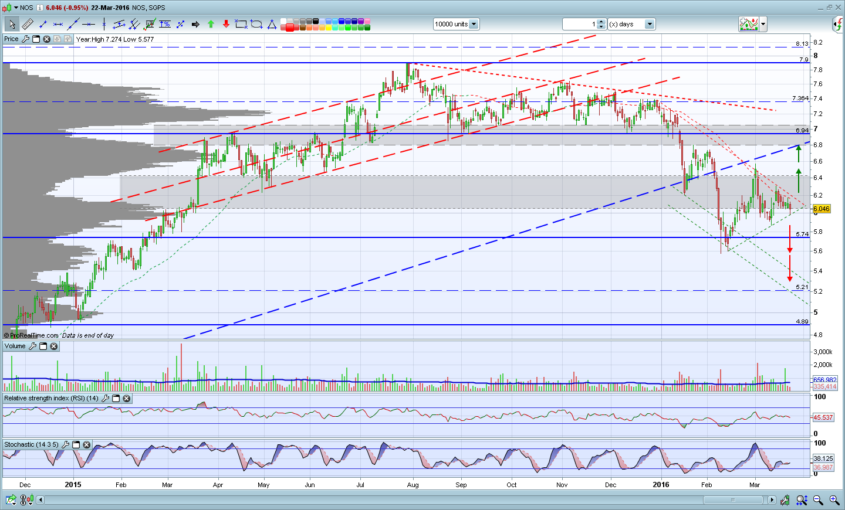The height and width of the screenshot is (510, 845).
Task: Close the Price chart panel
Action: point(47,39)
